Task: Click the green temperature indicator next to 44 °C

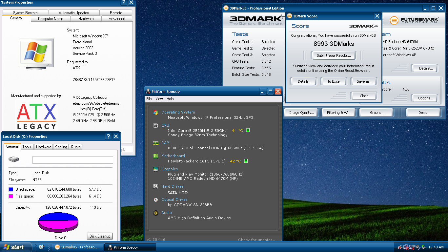Action: 248,130
